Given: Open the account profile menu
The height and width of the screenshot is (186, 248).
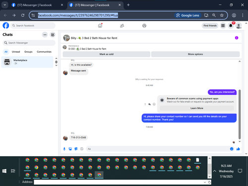Looking at the screenshot, I should pyautogui.click(x=239, y=26).
